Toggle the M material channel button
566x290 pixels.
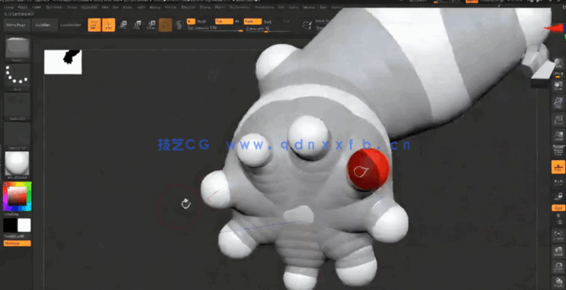point(237,21)
